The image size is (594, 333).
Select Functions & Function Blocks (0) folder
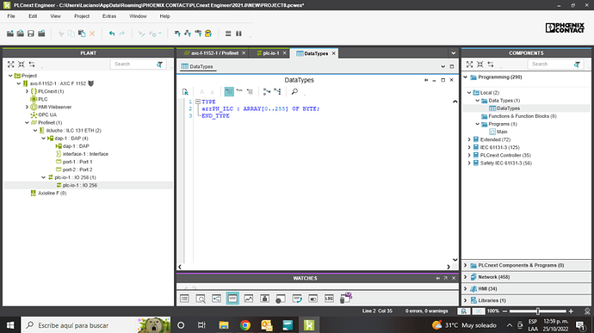(522, 116)
